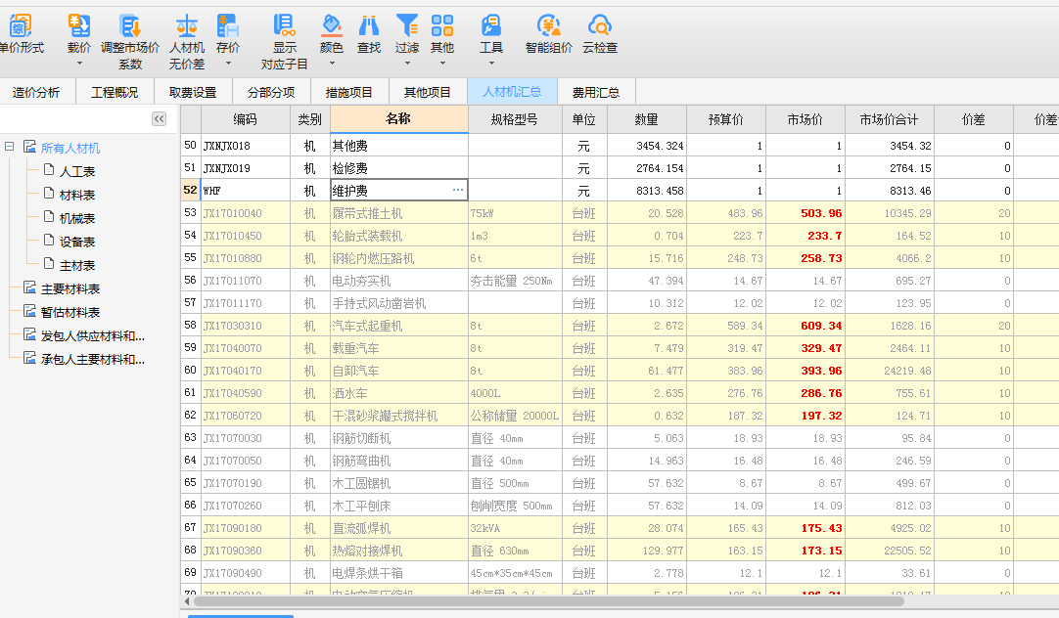
Task: Click market price 609.34 for 汽车式起重机
Action: click(806, 326)
